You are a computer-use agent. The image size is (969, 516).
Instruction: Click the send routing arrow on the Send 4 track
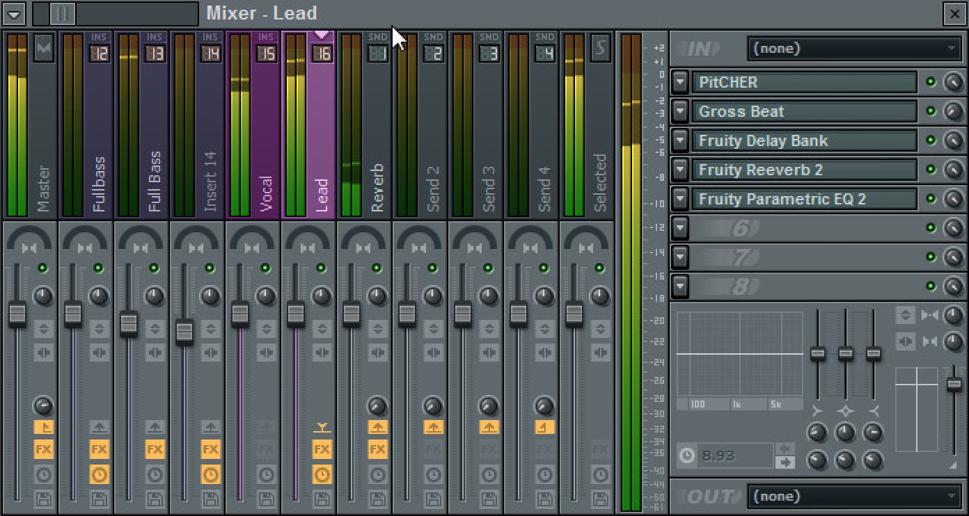click(x=544, y=427)
